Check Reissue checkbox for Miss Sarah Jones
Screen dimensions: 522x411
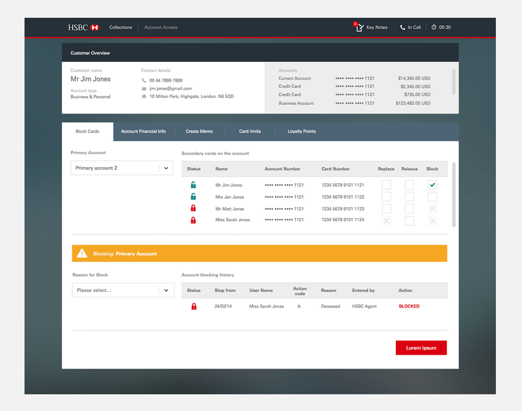point(409,221)
